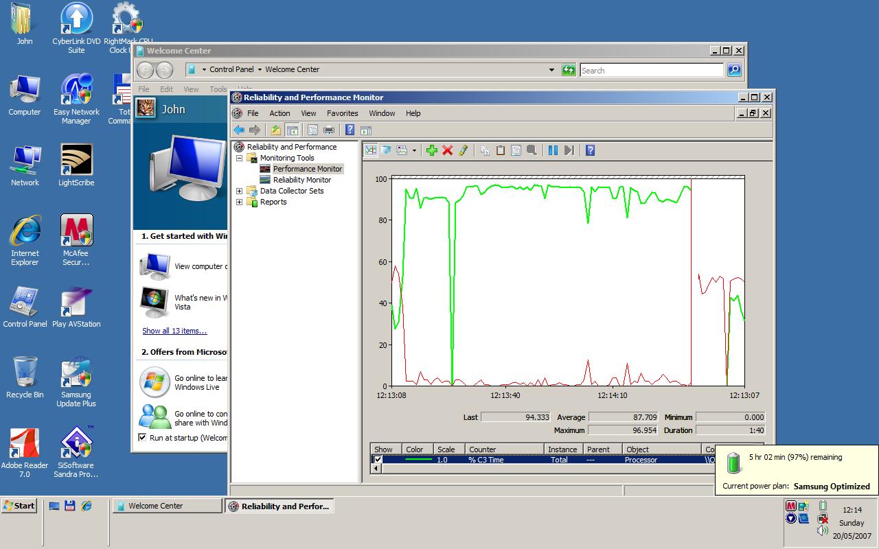879x549 pixels.
Task: Open the graph type dropdown arrow
Action: tap(414, 150)
